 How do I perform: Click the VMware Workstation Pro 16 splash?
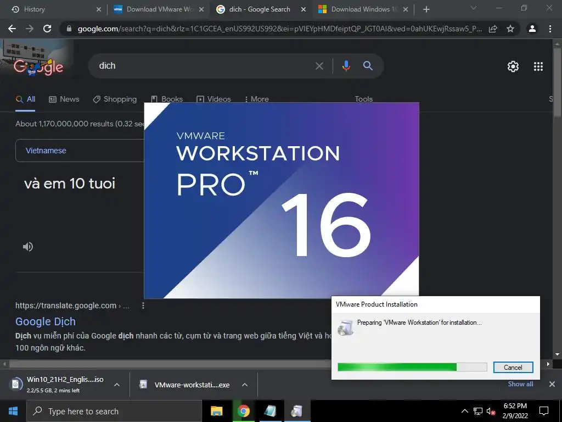282,200
